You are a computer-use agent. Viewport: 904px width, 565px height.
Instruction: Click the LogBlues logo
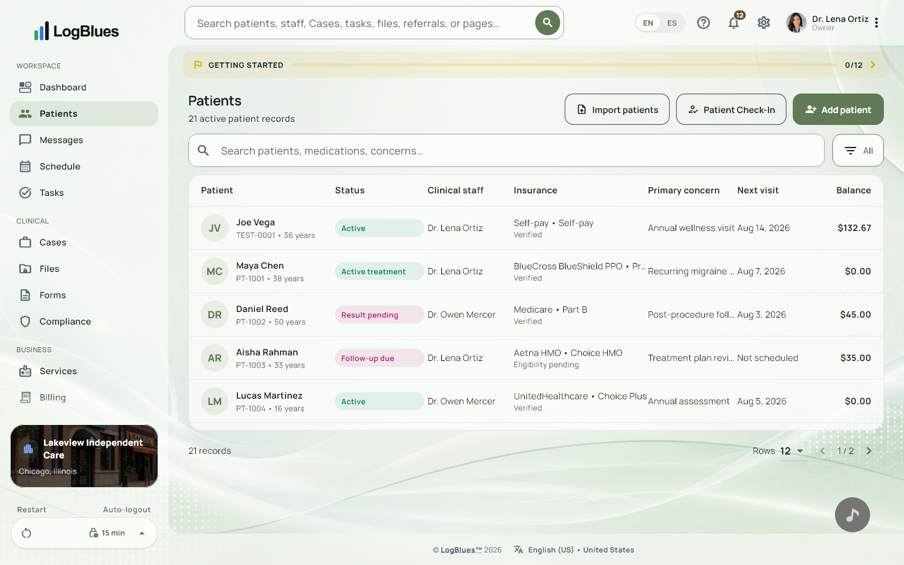(77, 31)
